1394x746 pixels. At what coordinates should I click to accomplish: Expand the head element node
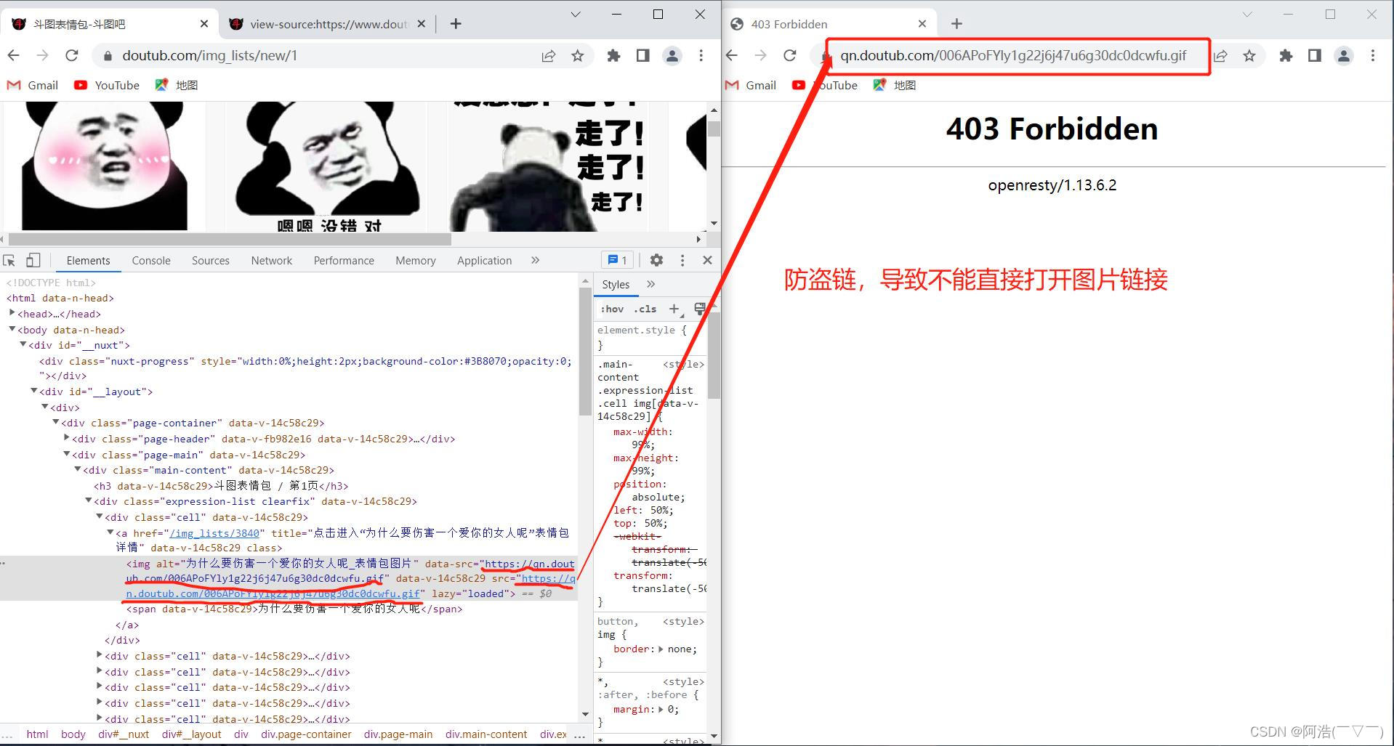point(12,313)
